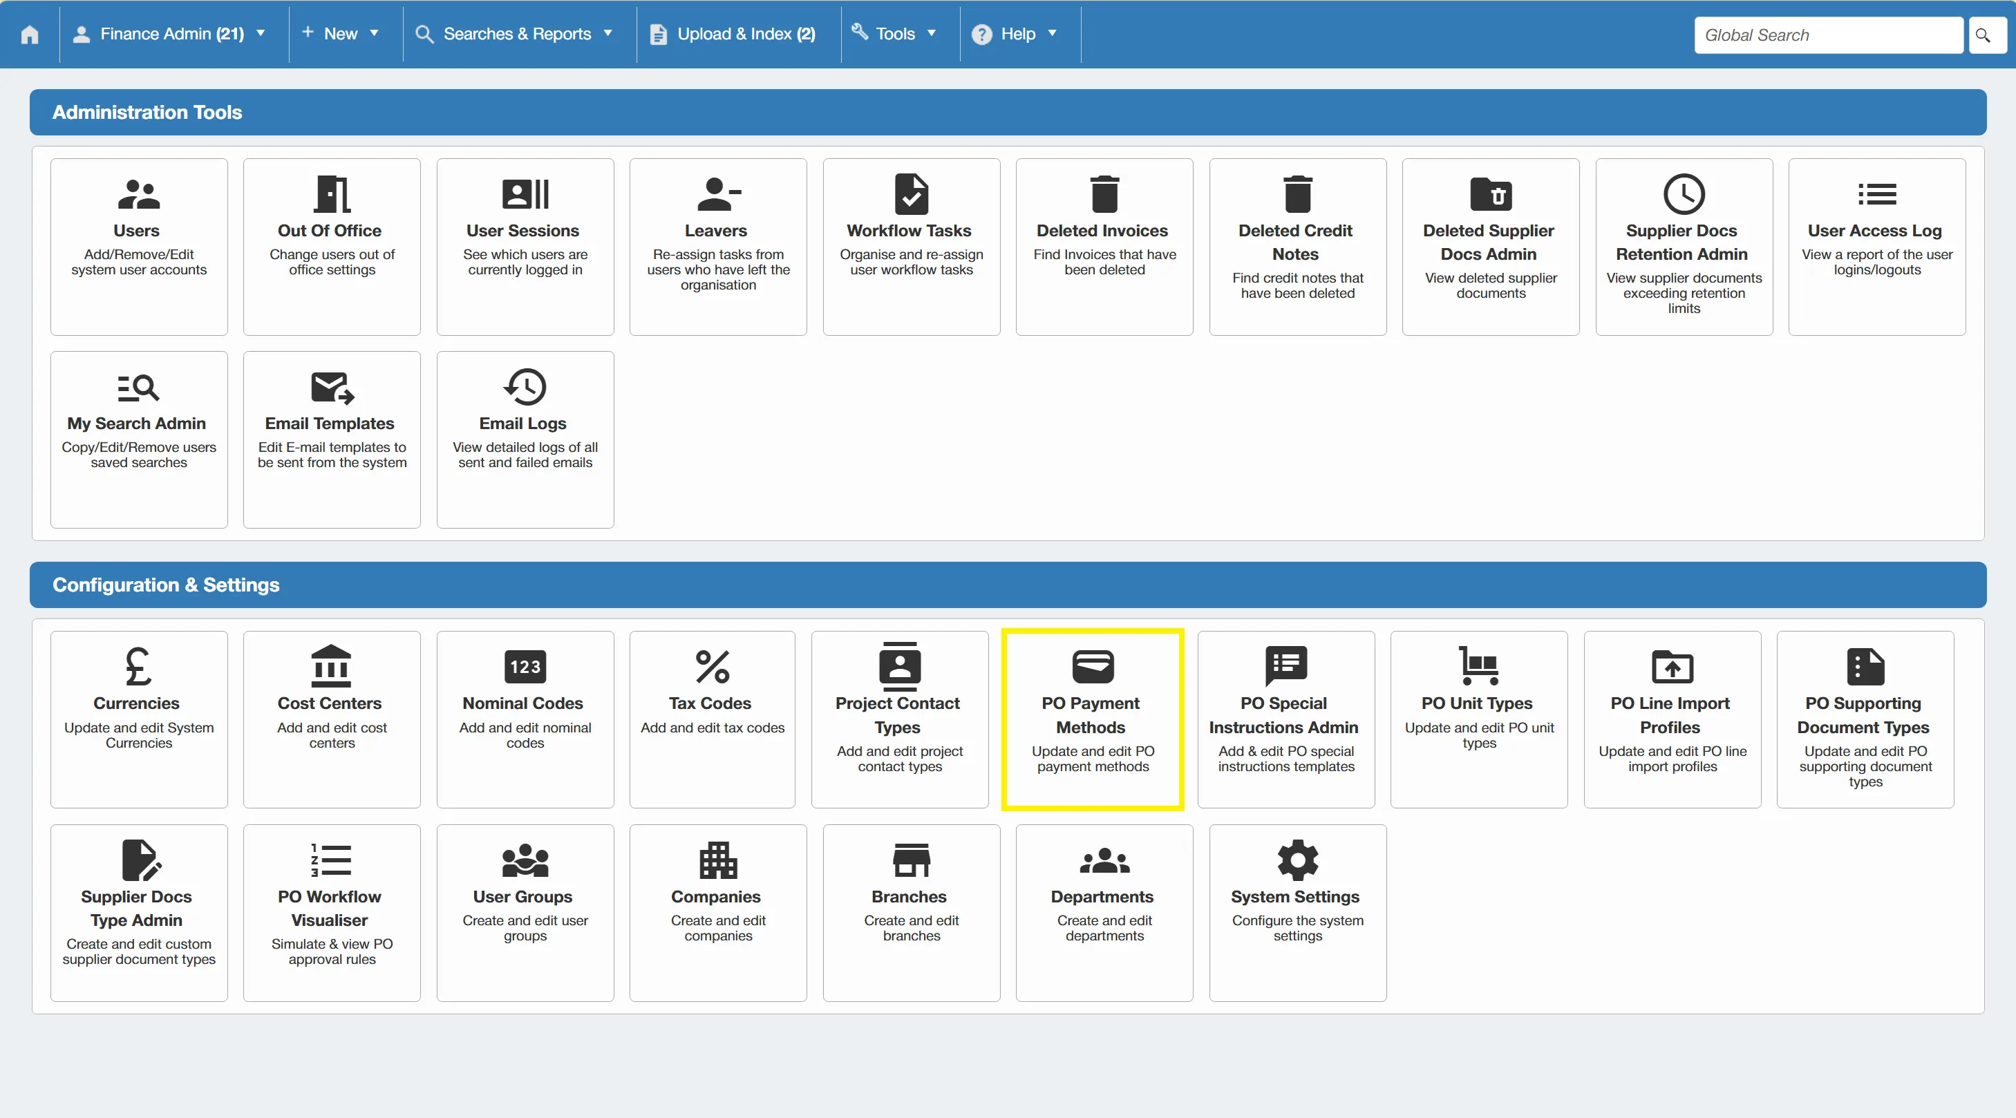Open Deleted Supplier Docs Admin folder icon

coord(1491,194)
